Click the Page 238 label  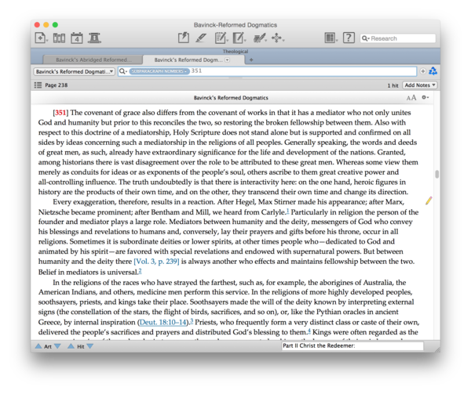tap(57, 85)
